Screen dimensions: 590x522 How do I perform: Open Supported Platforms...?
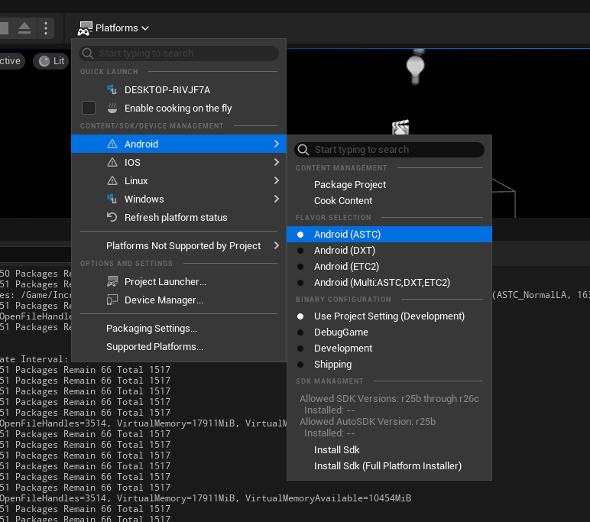pos(179,347)
